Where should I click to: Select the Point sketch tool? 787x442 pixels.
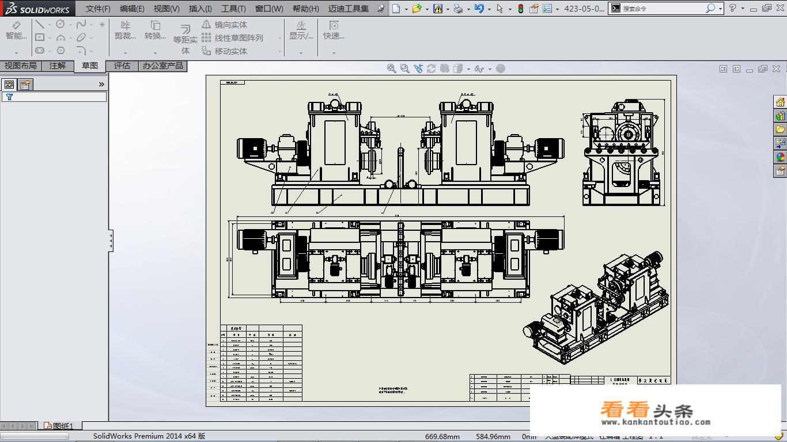pos(103,25)
